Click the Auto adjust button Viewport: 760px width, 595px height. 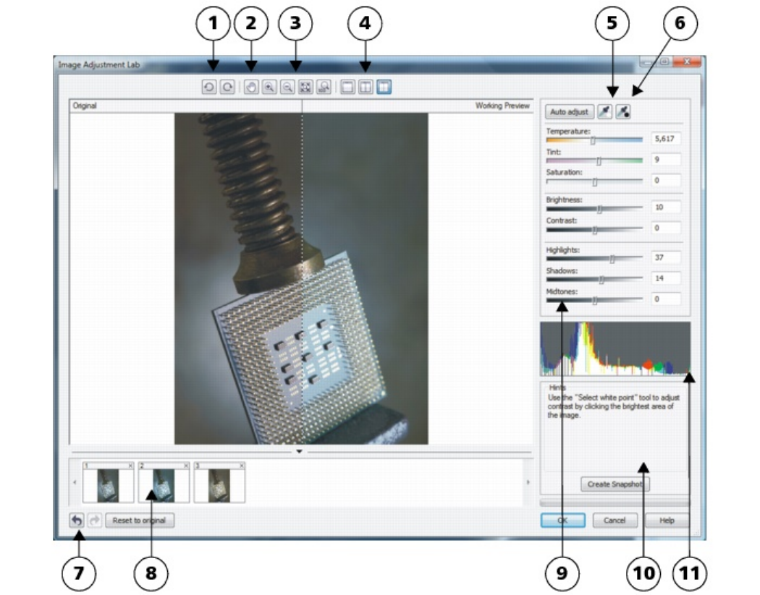pos(569,112)
